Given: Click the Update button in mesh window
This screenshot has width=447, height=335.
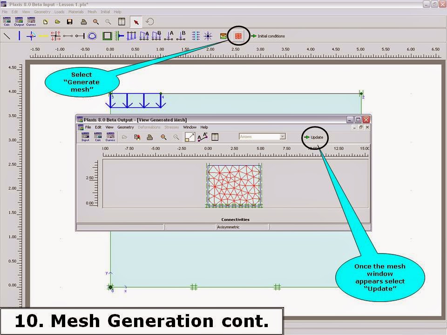Looking at the screenshot, I should (x=315, y=137).
